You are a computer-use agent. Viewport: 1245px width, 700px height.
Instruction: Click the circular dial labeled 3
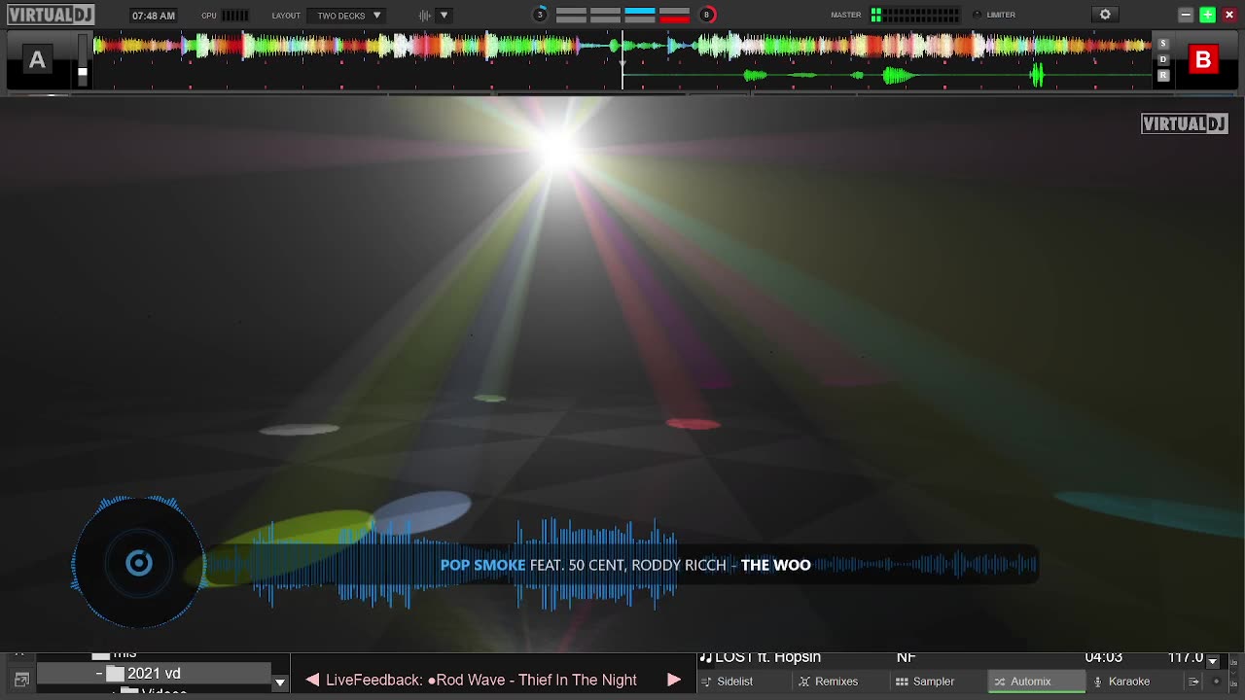(x=540, y=15)
